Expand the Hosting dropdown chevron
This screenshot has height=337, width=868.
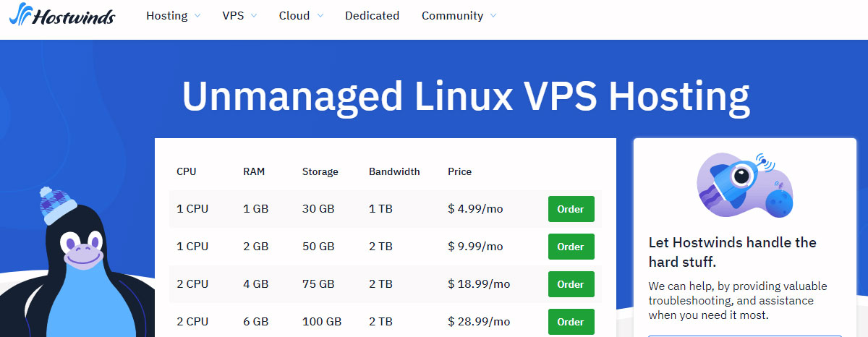(x=197, y=16)
